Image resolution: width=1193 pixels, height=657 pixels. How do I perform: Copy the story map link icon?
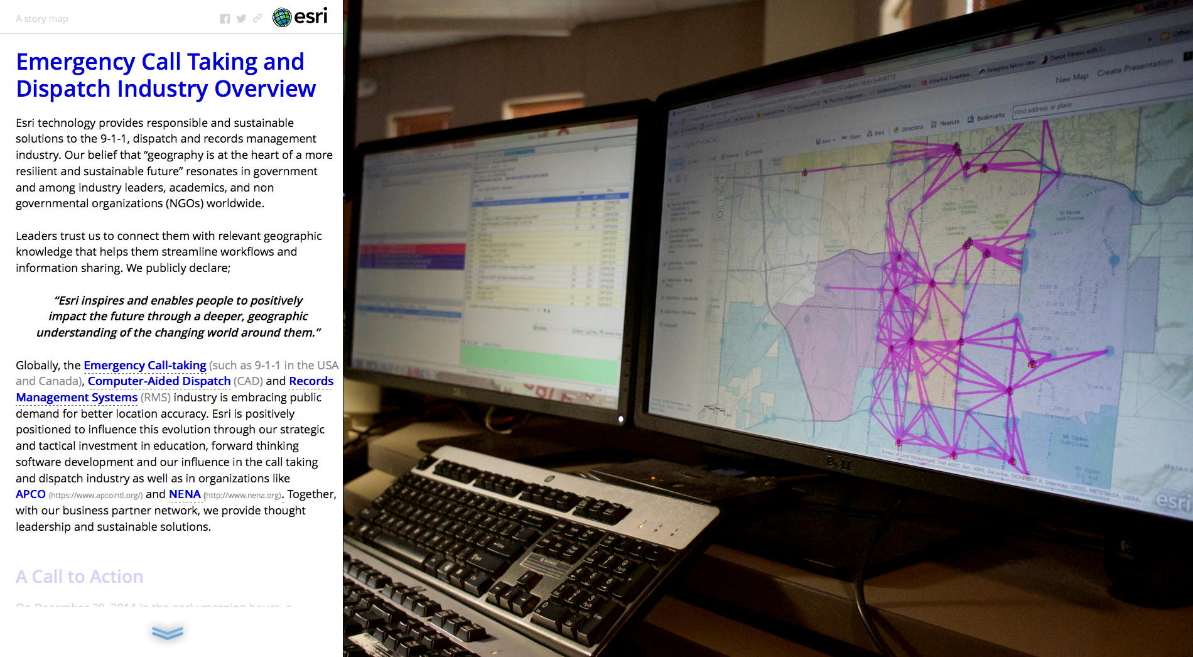point(257,19)
